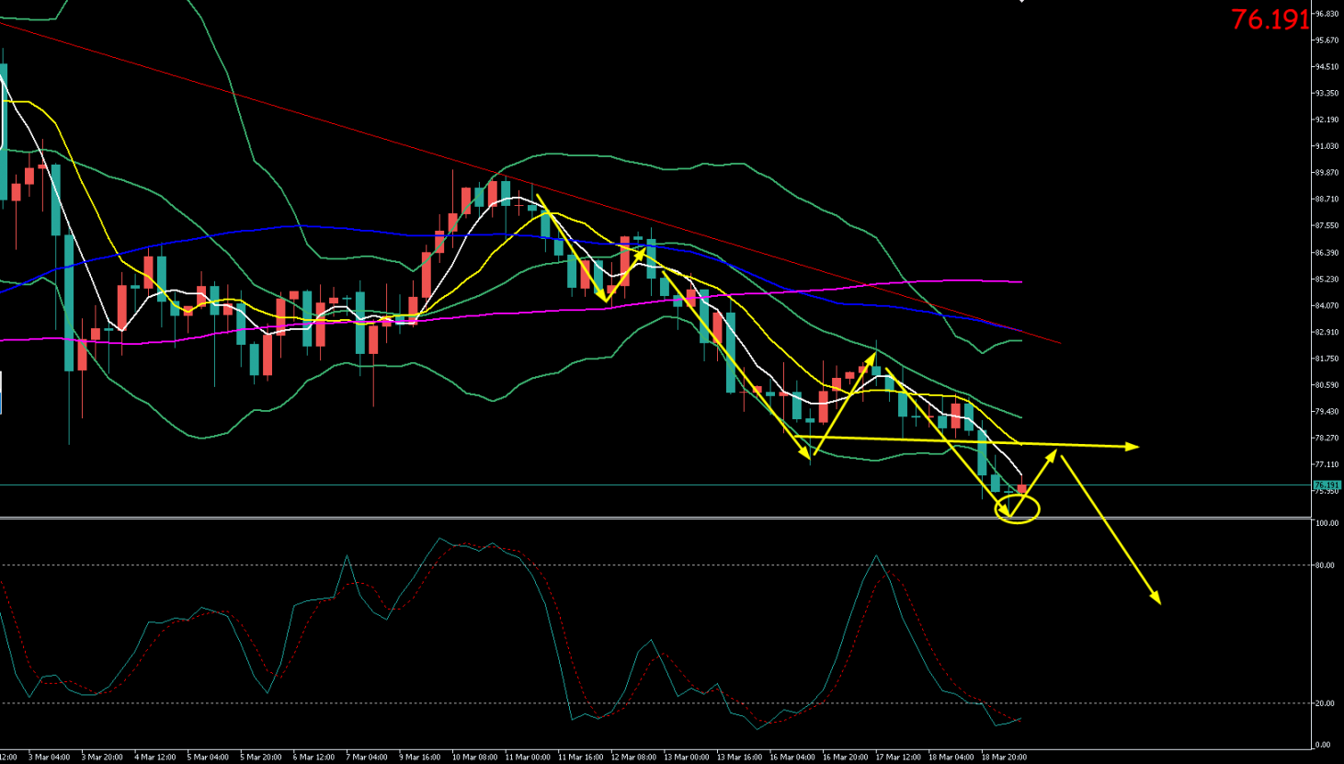Select the 3 Mar 04:00 date marker

50,758
